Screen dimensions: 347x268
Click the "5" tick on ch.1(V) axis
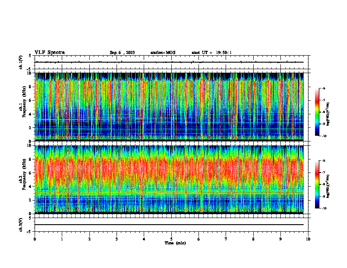pos(30,56)
